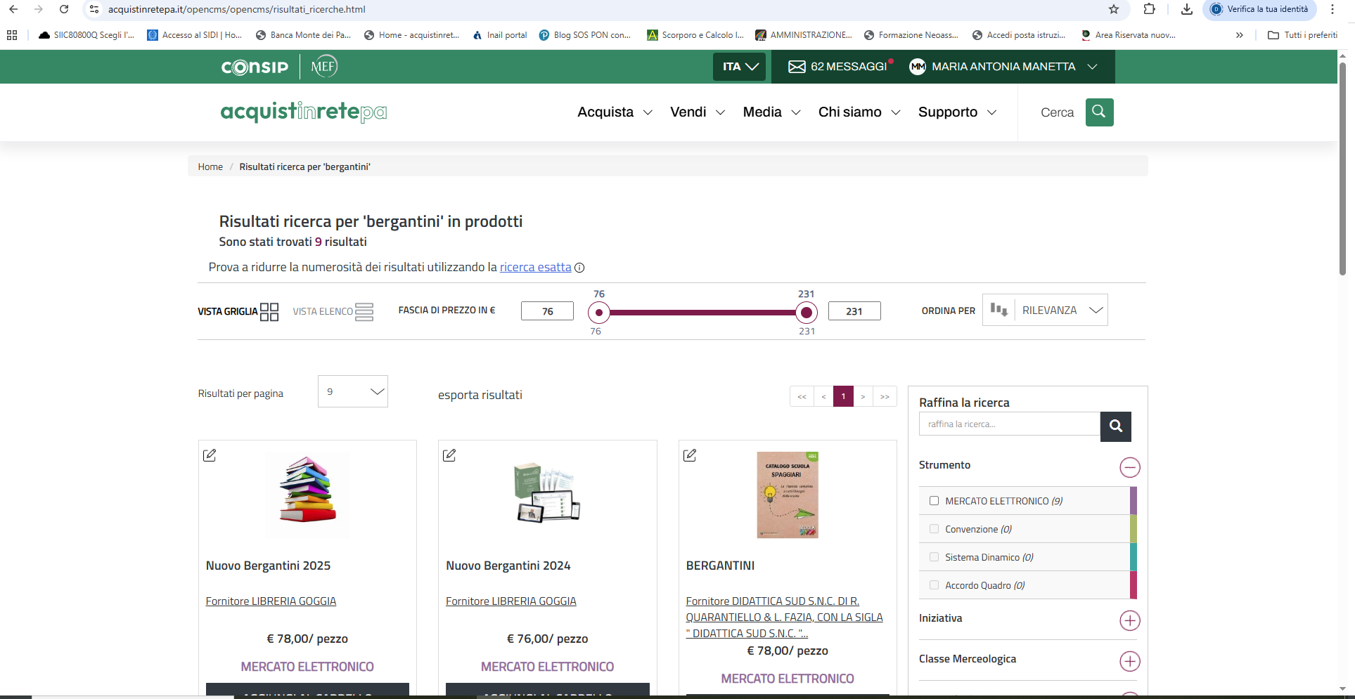The image size is (1355, 699).
Task: Go back to the previous browser page
Action: (x=13, y=9)
